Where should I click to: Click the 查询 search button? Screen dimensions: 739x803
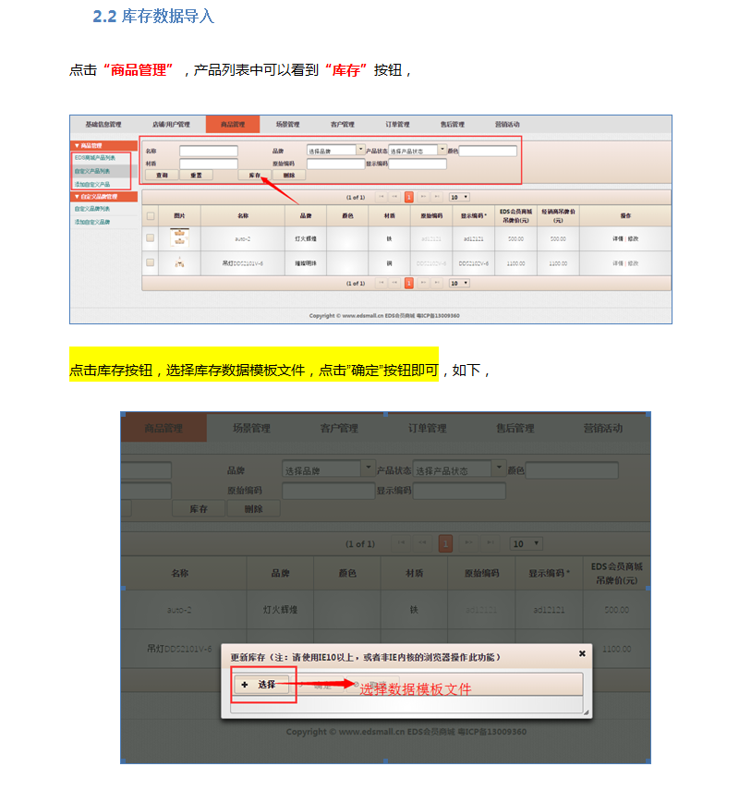tap(162, 176)
